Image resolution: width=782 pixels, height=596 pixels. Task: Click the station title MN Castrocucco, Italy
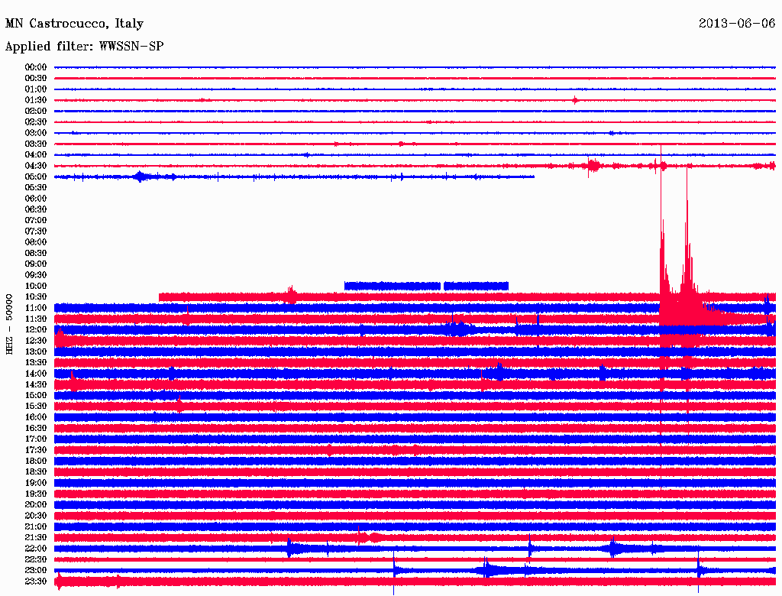pyautogui.click(x=74, y=24)
